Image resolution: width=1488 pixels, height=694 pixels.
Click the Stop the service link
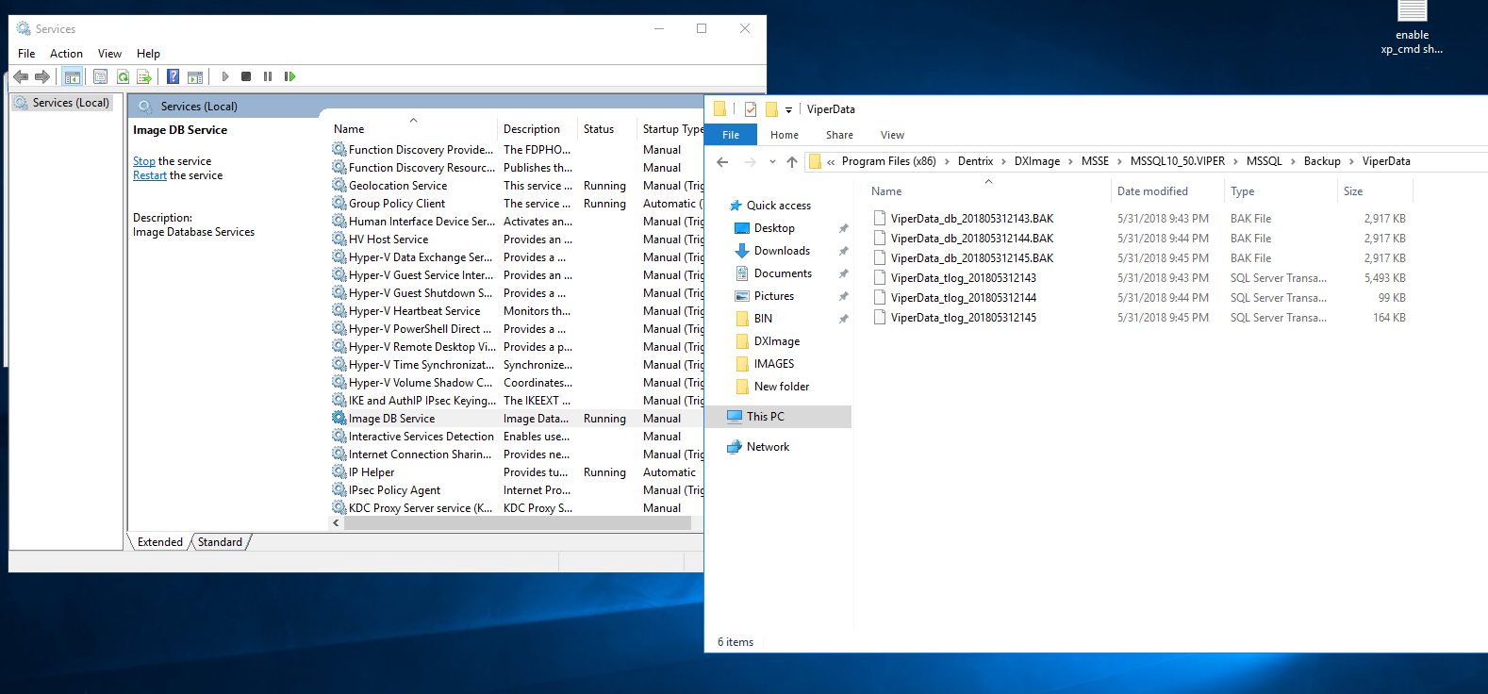coord(144,161)
